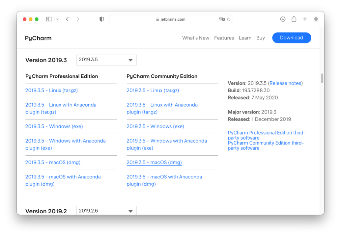Open PyCharm Professional Edition third-party software
This screenshot has height=237, width=341.
click(x=267, y=135)
